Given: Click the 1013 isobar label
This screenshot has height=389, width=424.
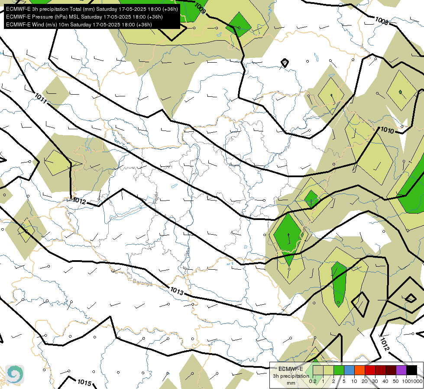Looking at the screenshot, I should point(177,291).
